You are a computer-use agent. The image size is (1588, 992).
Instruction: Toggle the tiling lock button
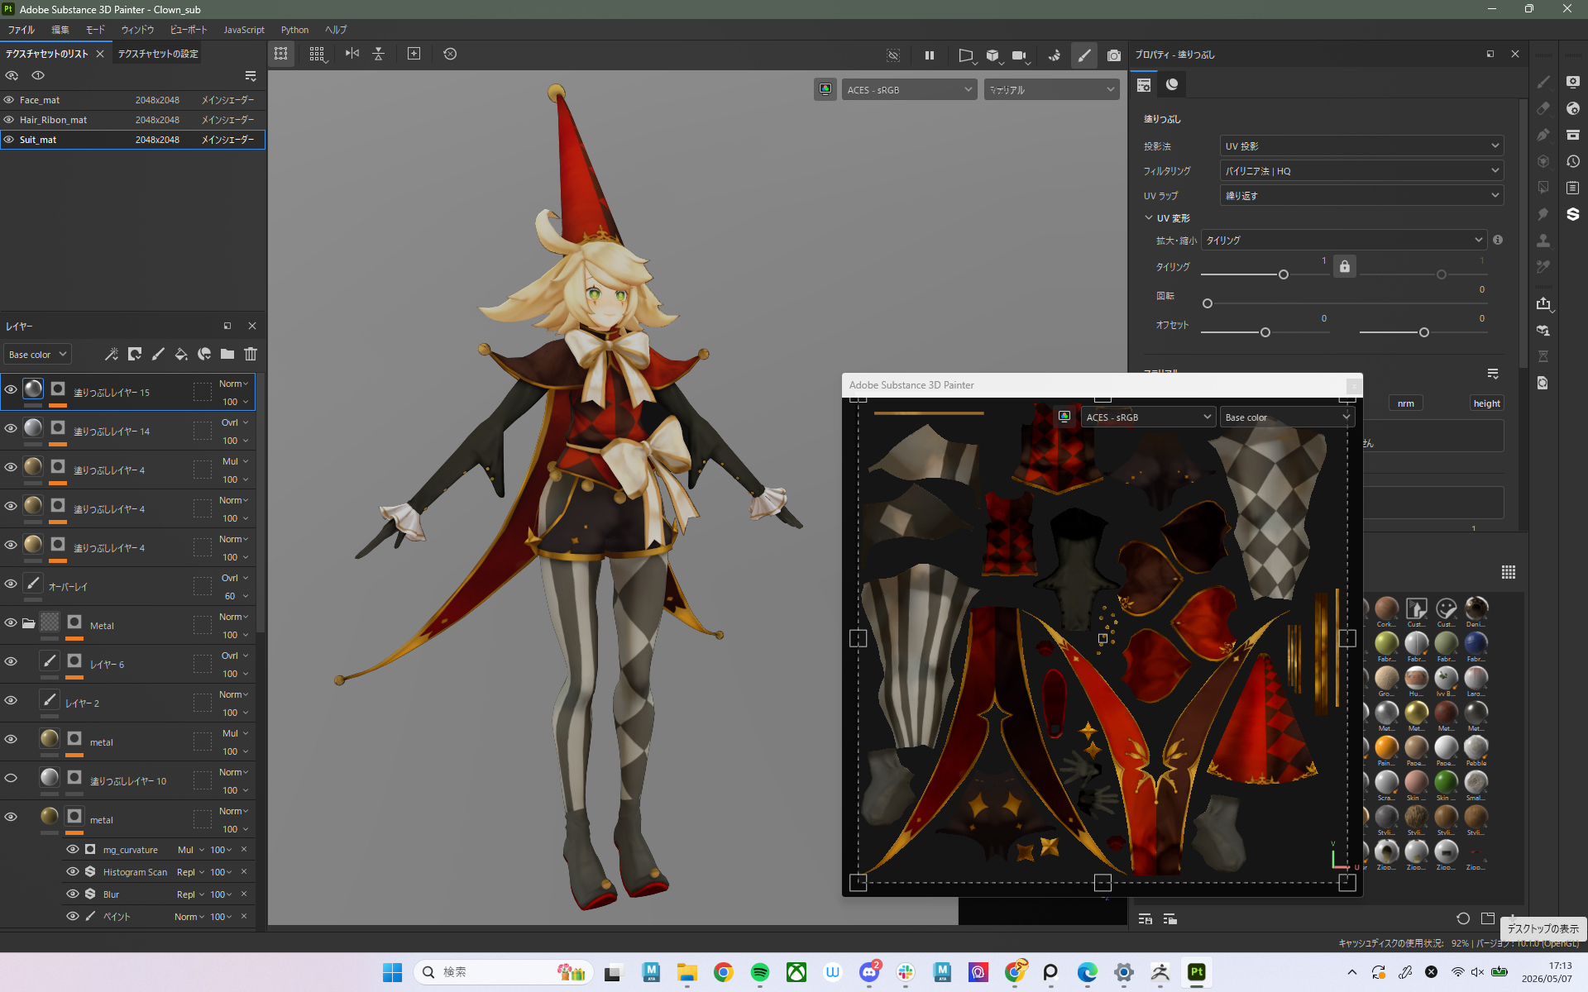[x=1345, y=266]
